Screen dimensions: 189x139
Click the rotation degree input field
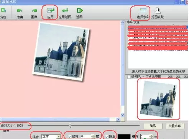tap(86, 136)
